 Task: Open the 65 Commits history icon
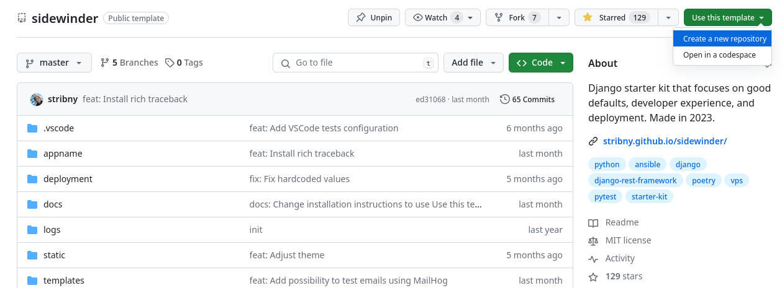[x=505, y=99]
